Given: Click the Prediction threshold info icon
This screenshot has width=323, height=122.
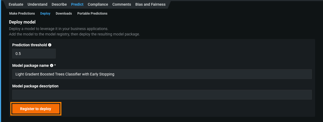Looking at the screenshot, I should [50, 45].
